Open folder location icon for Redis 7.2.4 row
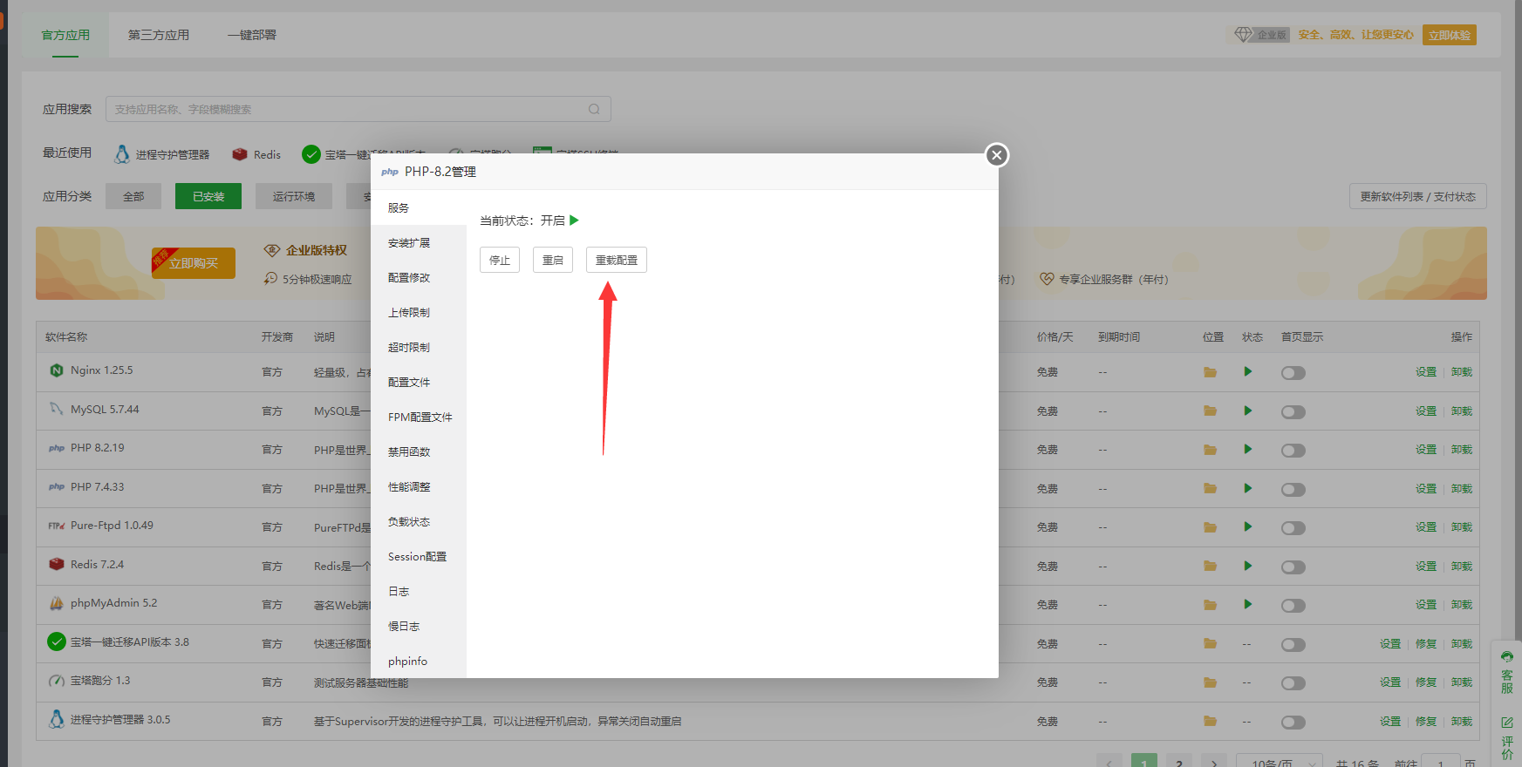Image resolution: width=1522 pixels, height=767 pixels. [x=1210, y=566]
